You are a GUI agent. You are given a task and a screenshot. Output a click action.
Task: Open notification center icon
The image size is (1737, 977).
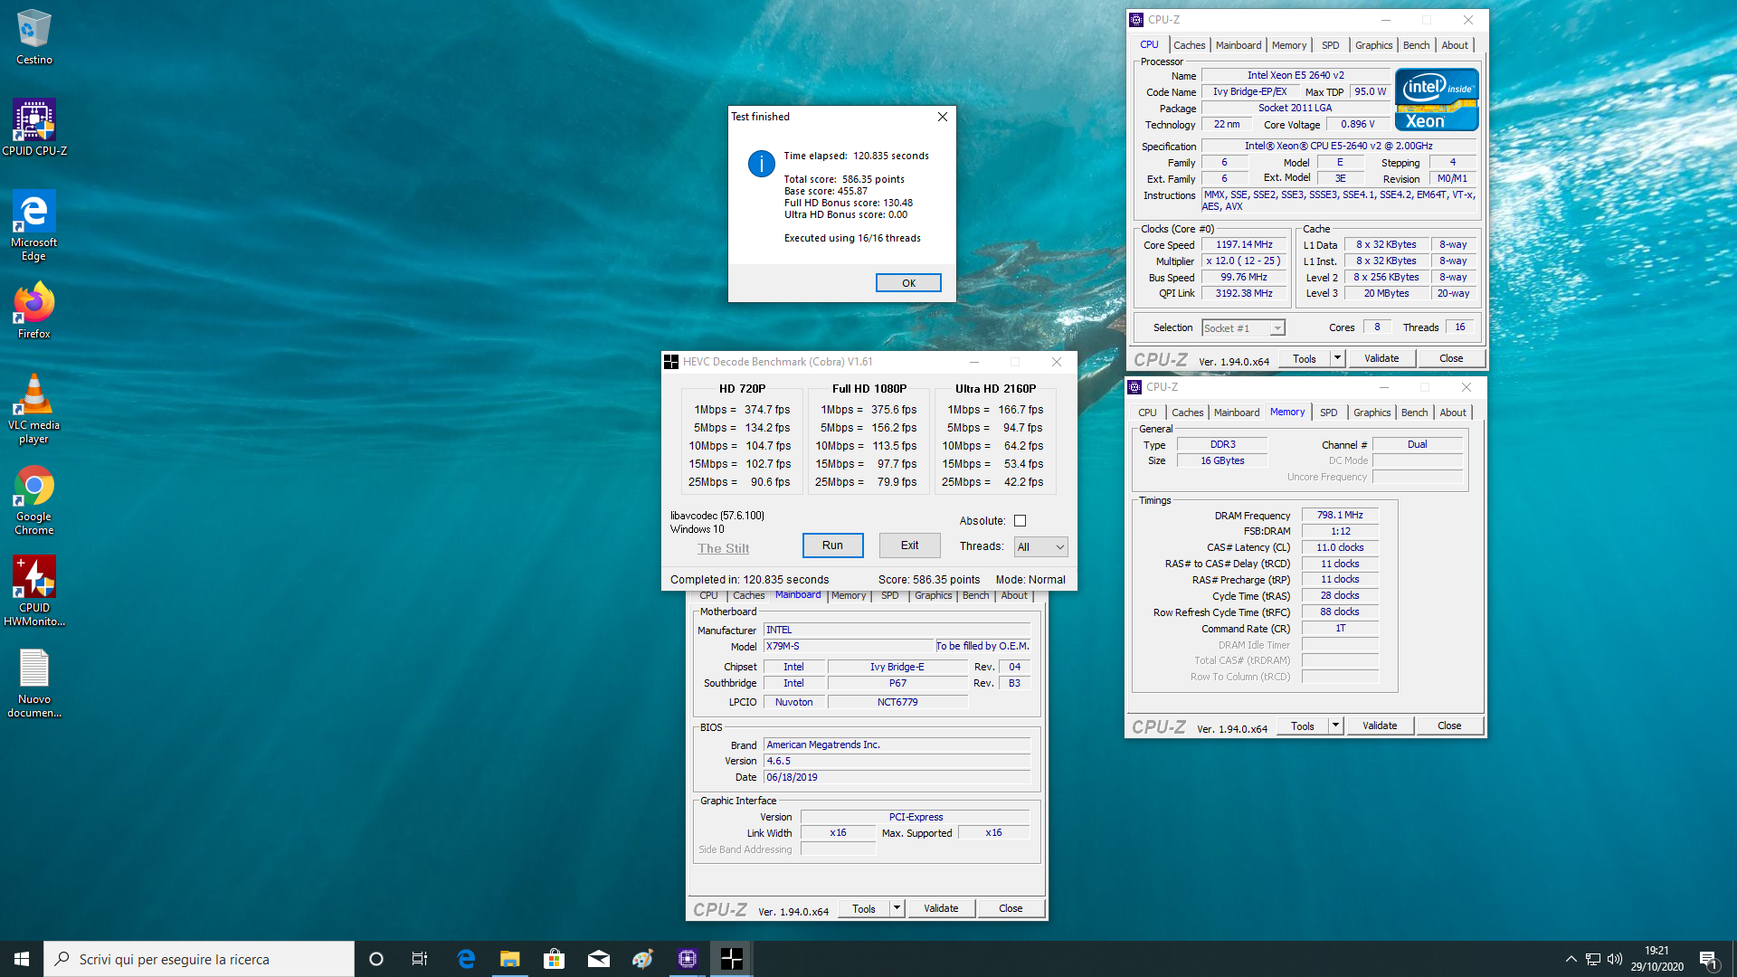1709,959
